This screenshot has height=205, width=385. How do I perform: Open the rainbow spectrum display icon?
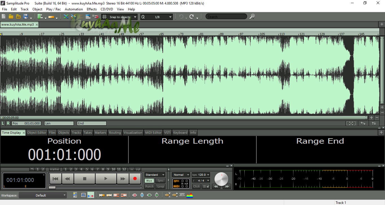click(x=190, y=195)
